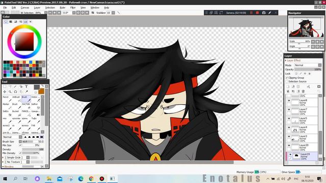The width and height of the screenshot is (326, 183).
Task: Open the recorder drawing pen tool
Action: (269, 13)
